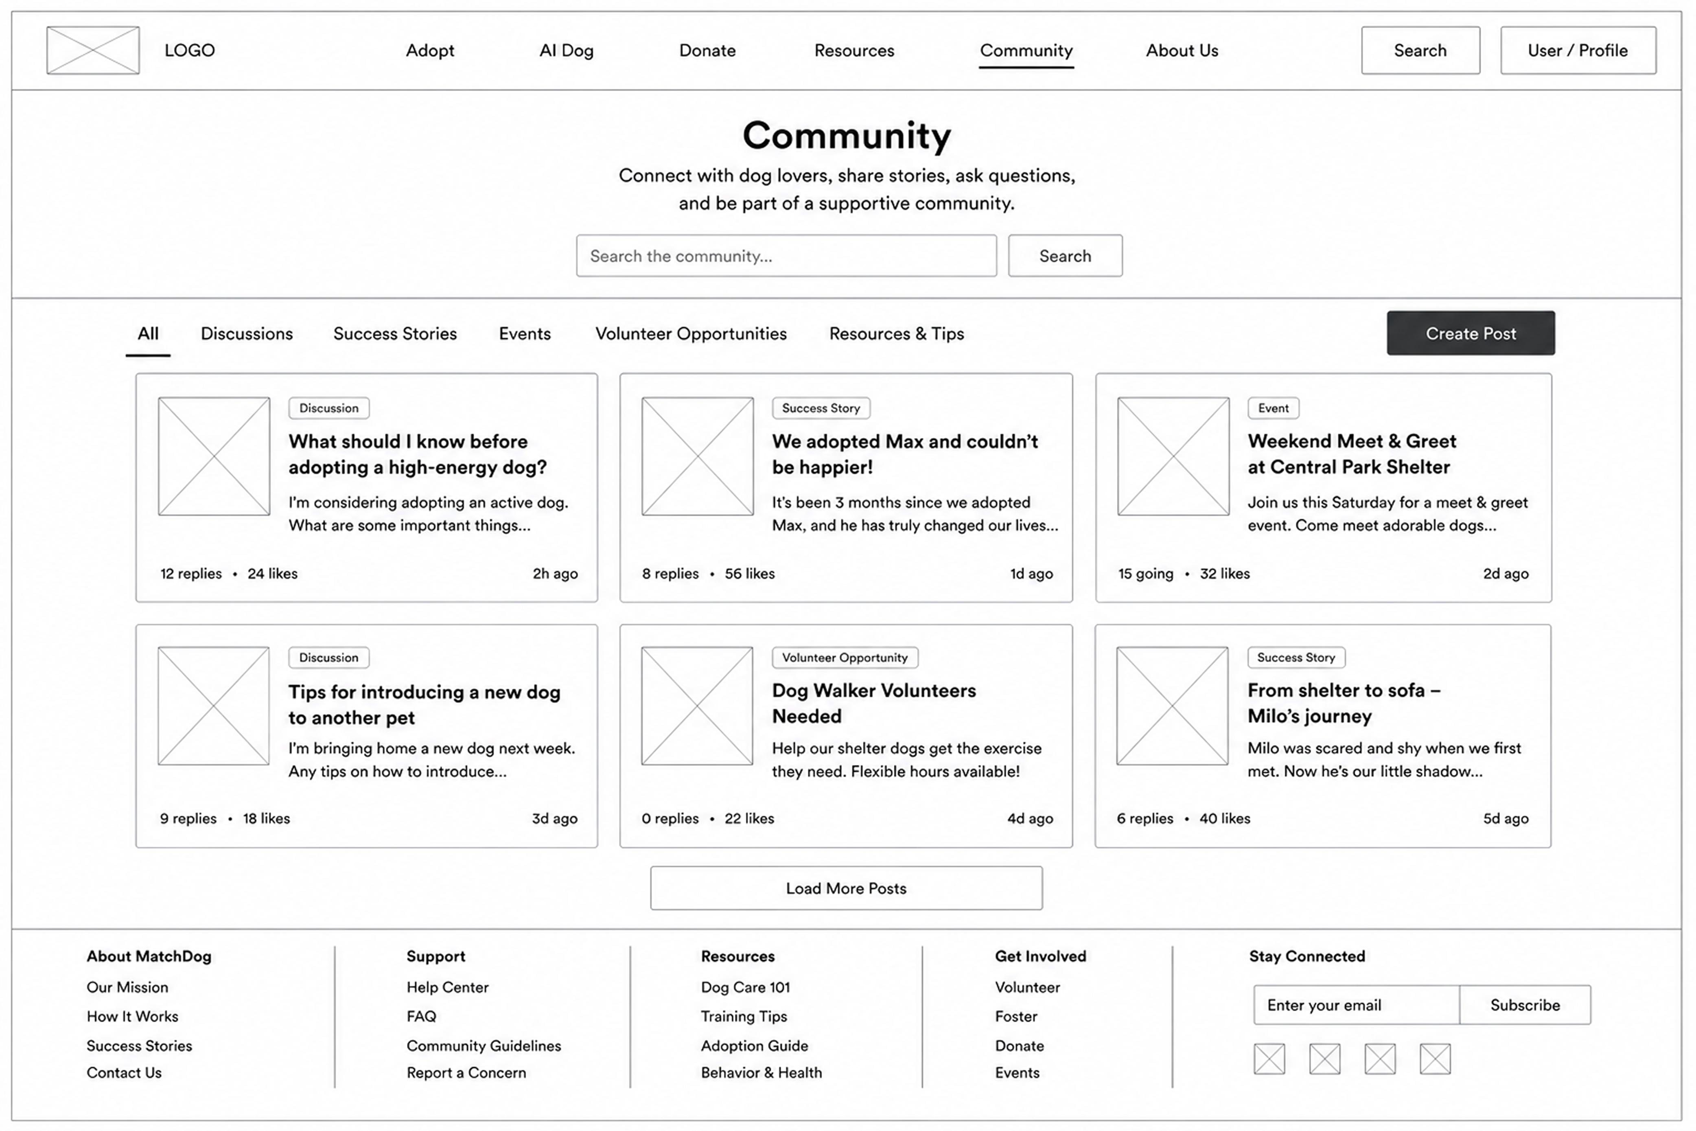Screen dimensions: 1696x1131
Task: Open thumbnail of Dog Walker Volunteers post
Action: pyautogui.click(x=696, y=706)
